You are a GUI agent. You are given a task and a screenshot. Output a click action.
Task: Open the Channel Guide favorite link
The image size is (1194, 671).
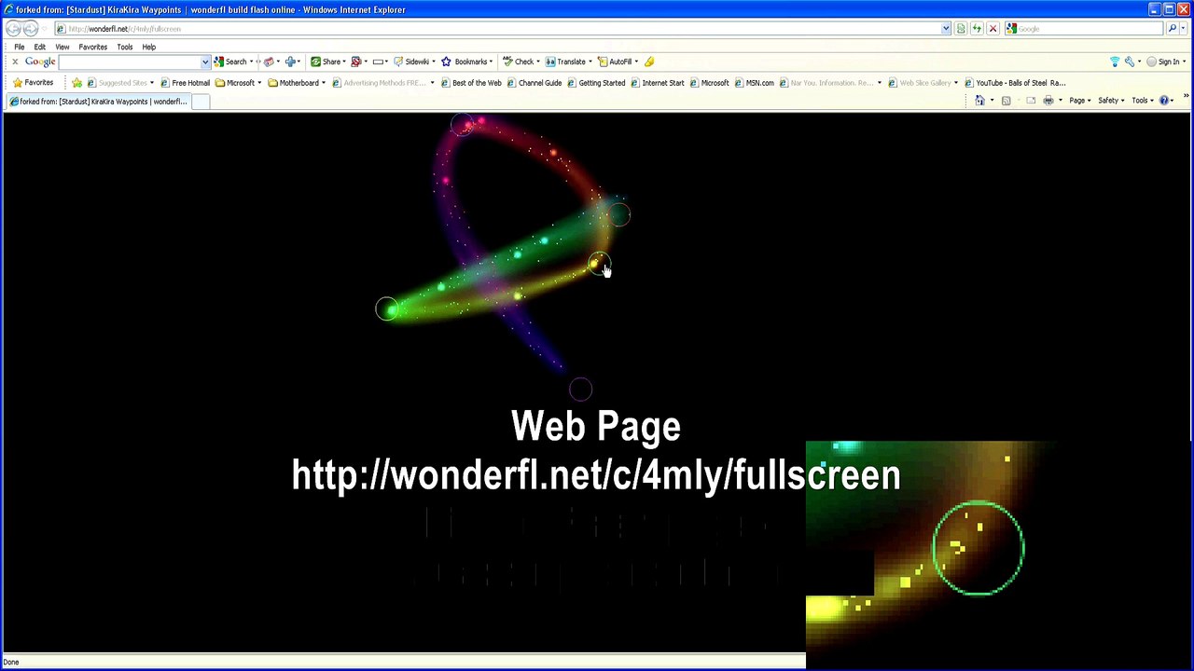pos(535,83)
